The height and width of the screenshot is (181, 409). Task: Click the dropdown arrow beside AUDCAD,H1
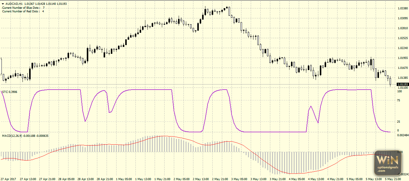pyautogui.click(x=3, y=4)
